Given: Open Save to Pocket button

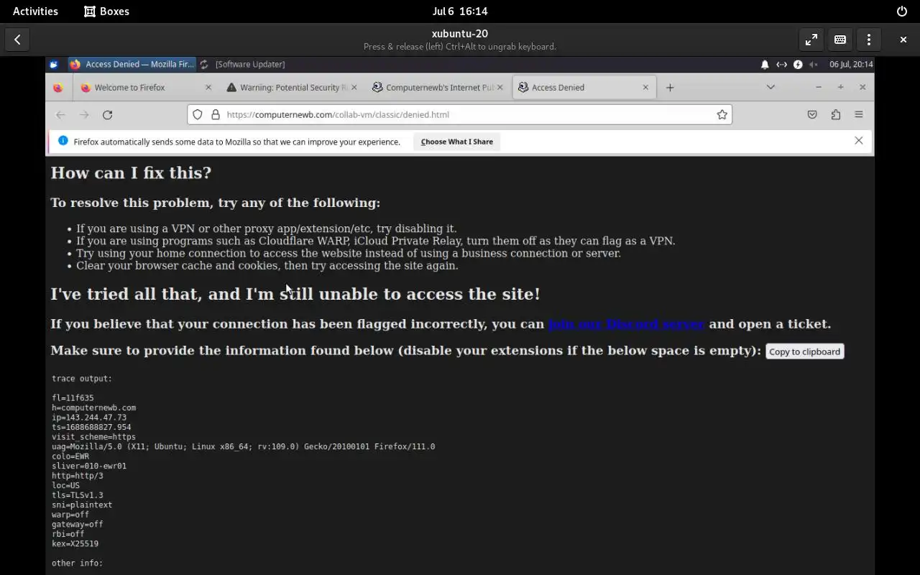Looking at the screenshot, I should pyautogui.click(x=812, y=114).
